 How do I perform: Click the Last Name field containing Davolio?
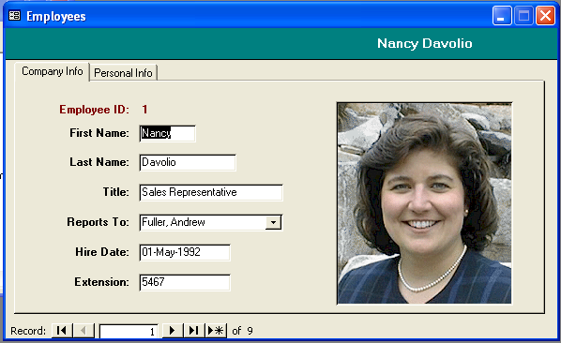click(188, 162)
